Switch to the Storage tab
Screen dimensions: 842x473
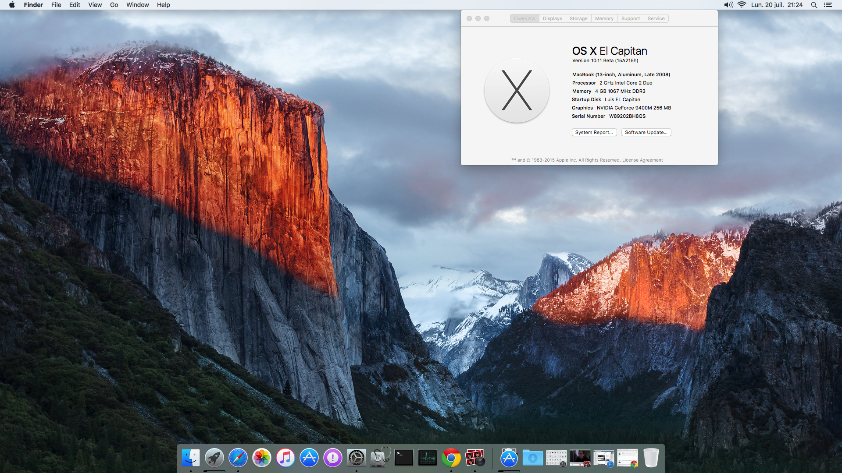click(578, 18)
